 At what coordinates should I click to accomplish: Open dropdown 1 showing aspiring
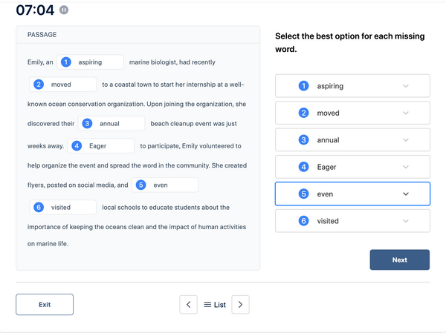coord(352,86)
